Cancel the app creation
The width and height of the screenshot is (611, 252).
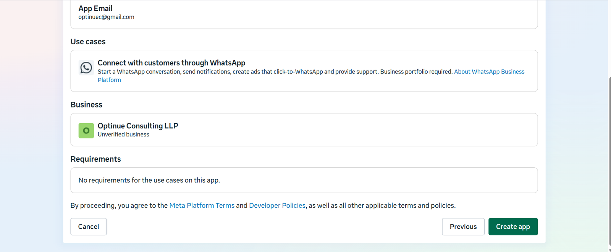(89, 226)
